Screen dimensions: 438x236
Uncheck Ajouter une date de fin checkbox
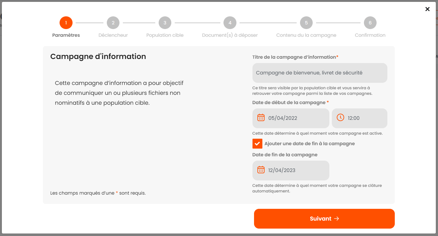(257, 144)
